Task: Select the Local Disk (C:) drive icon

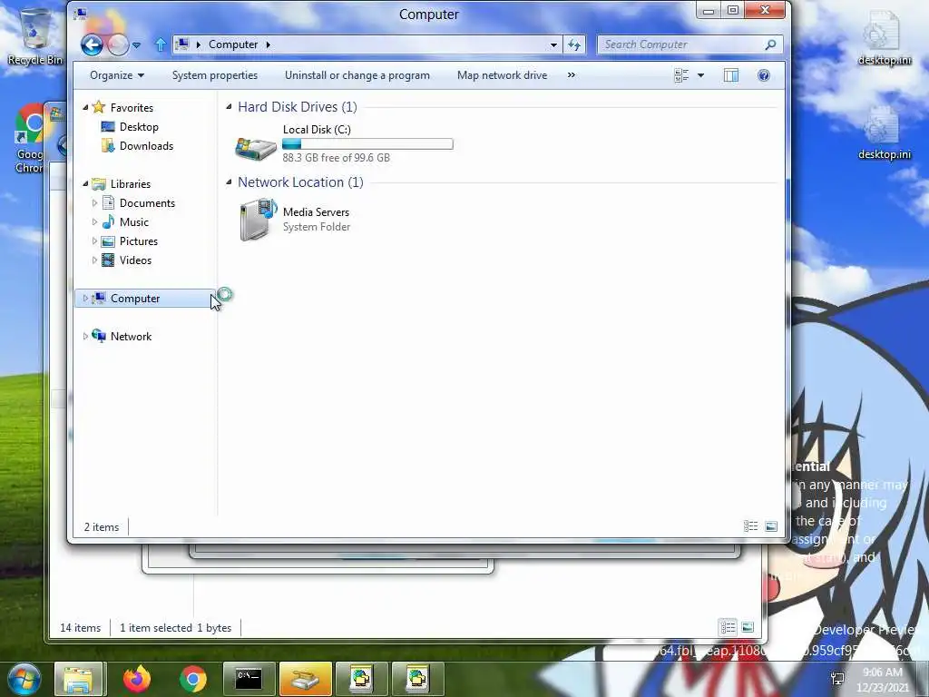Action: (x=255, y=148)
